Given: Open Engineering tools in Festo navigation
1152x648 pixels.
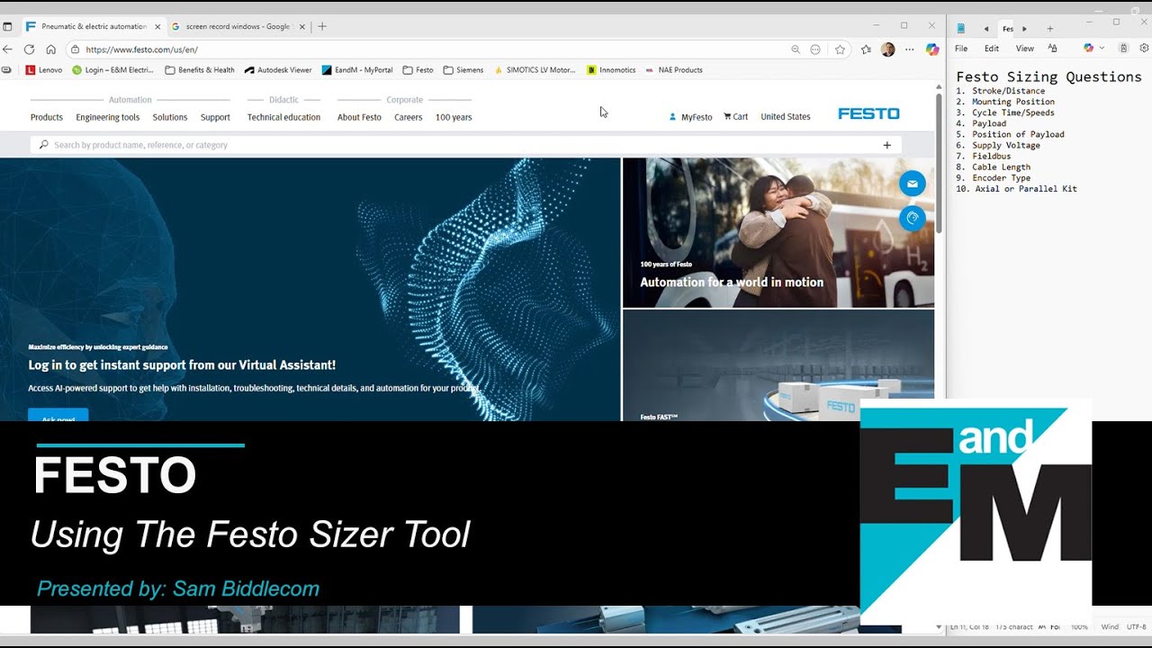Looking at the screenshot, I should tap(108, 117).
